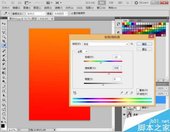Click the 确定 OK button
Screen dimensions: 170x132
click(x=144, y=44)
